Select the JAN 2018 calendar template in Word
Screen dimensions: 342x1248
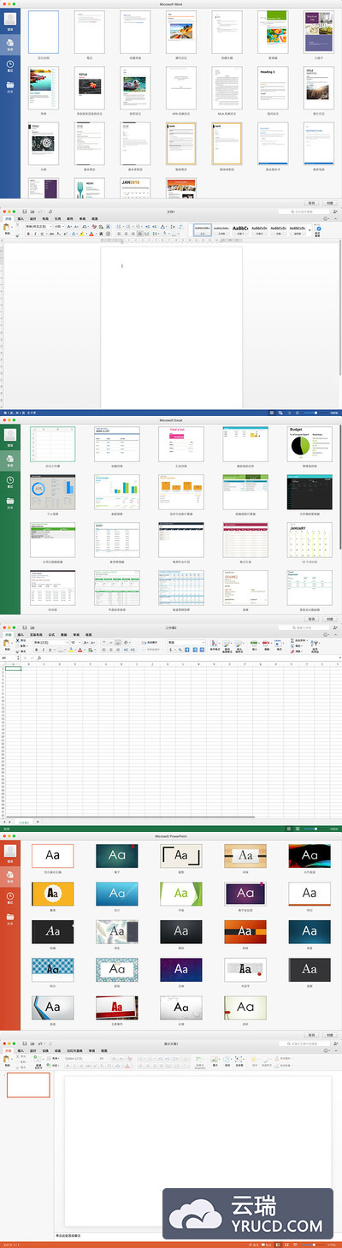pyautogui.click(x=135, y=187)
